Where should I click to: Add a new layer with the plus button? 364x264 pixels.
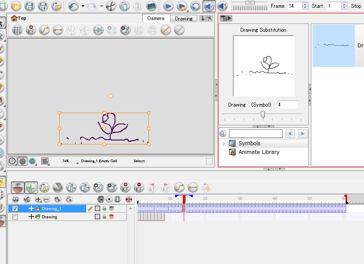[38, 199]
